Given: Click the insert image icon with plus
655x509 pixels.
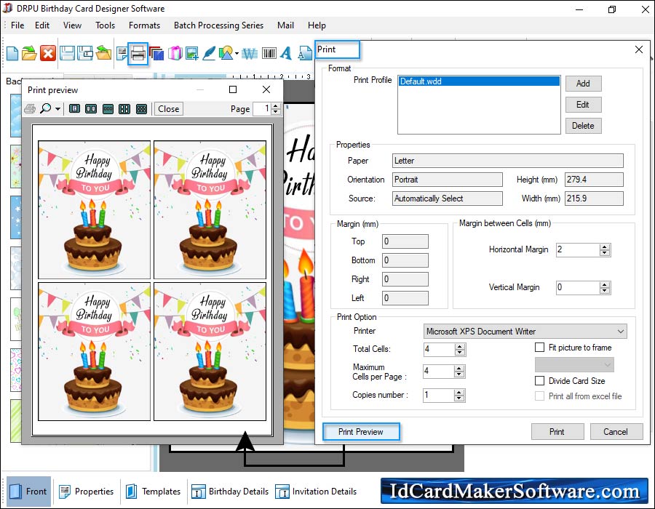Looking at the screenshot, I should [x=191, y=53].
